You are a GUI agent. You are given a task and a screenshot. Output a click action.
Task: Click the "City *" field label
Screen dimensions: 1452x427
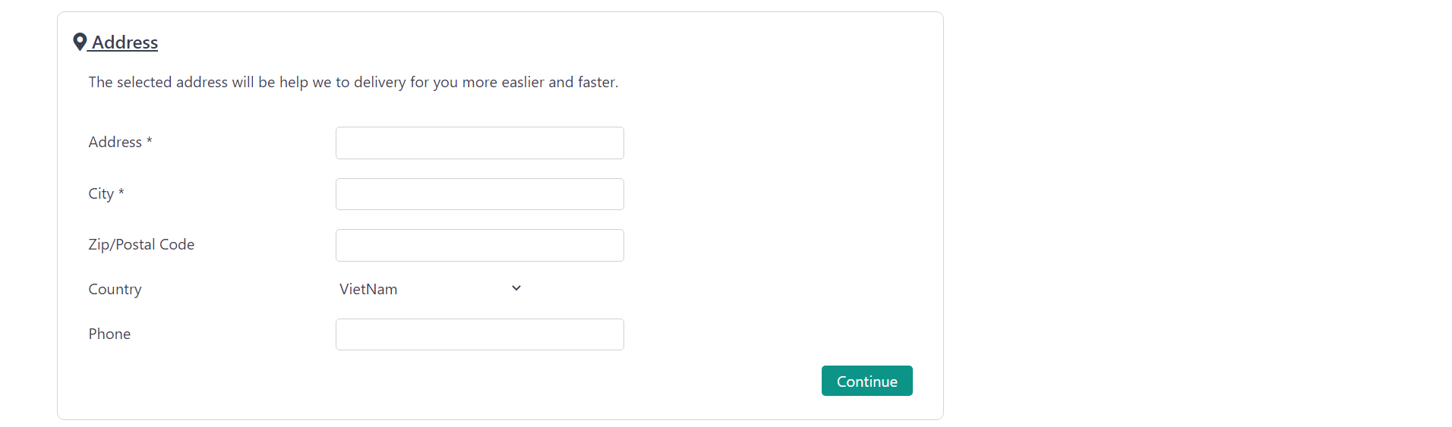106,193
